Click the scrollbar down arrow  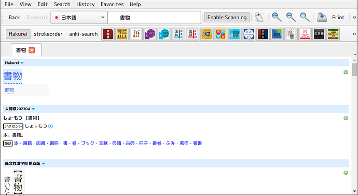(x=354, y=191)
